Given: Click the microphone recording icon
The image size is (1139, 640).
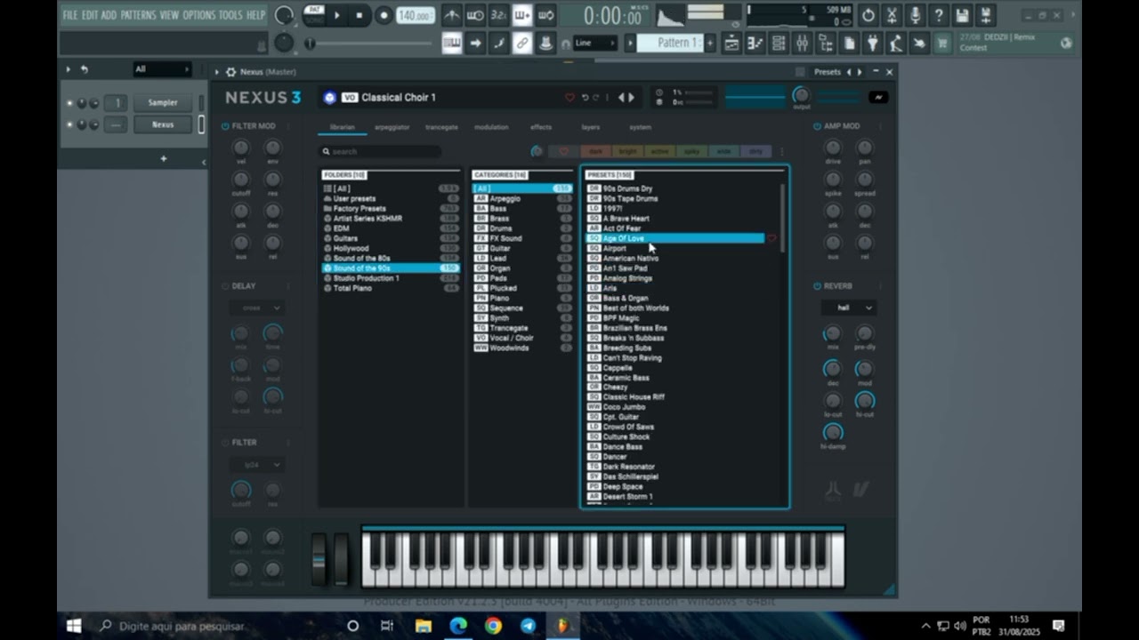Looking at the screenshot, I should [915, 15].
